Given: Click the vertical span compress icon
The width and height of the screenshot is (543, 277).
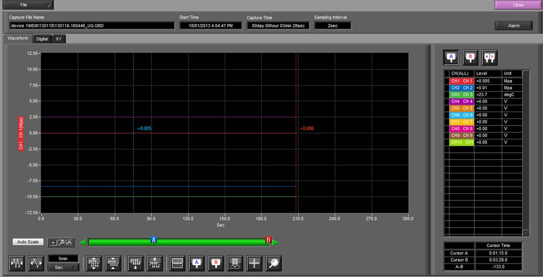Looking at the screenshot, I should click(x=113, y=264).
